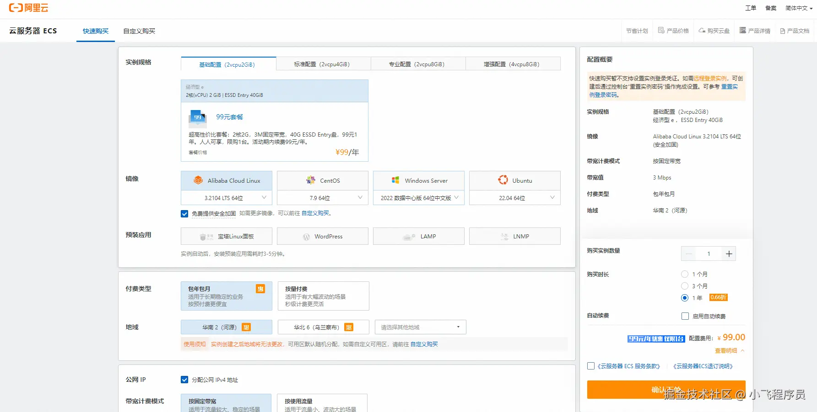Click the LNMP app icon
The width and height of the screenshot is (817, 412).
pyautogui.click(x=504, y=237)
